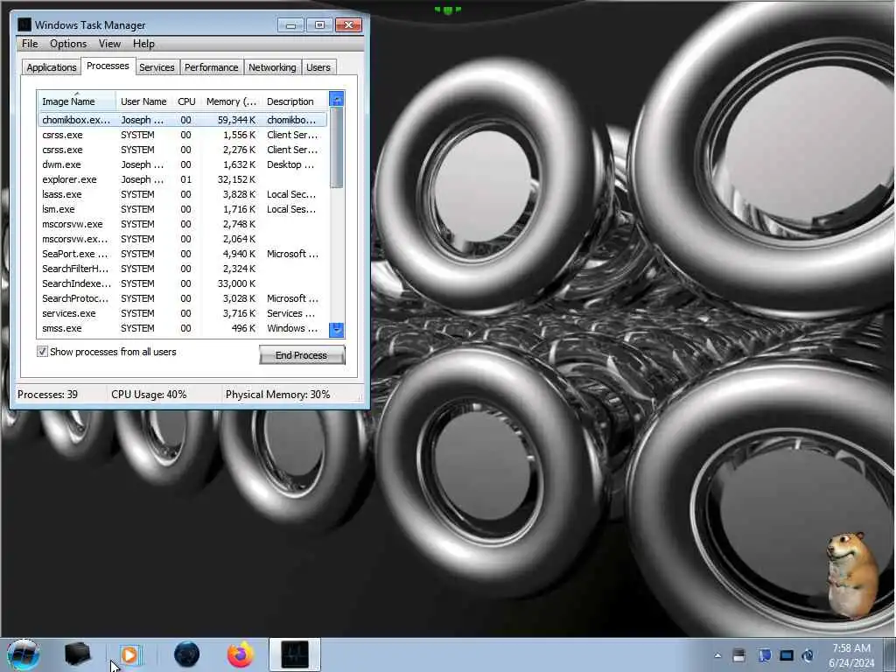Sort by the CPU column header
The image size is (896, 672).
pyautogui.click(x=187, y=101)
